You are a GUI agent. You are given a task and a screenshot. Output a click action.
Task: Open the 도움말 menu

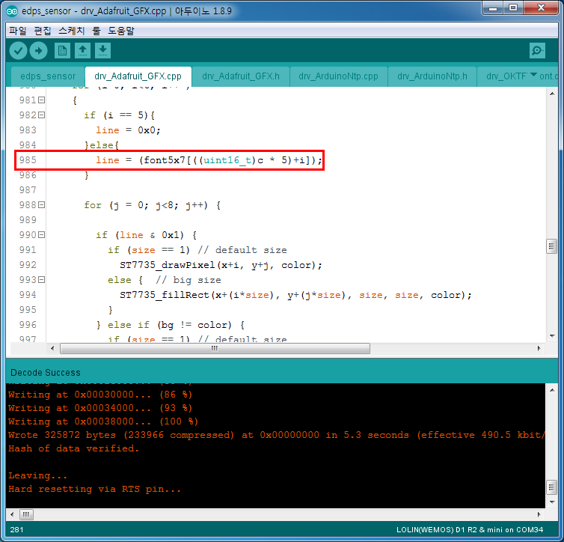121,31
